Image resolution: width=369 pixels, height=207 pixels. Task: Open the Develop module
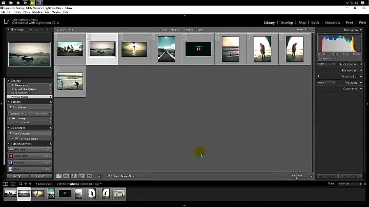pyautogui.click(x=286, y=22)
